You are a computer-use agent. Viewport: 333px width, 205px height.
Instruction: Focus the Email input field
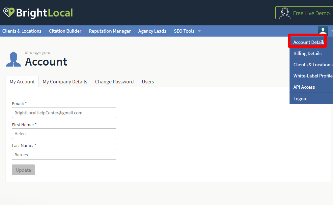pyautogui.click(x=64, y=113)
